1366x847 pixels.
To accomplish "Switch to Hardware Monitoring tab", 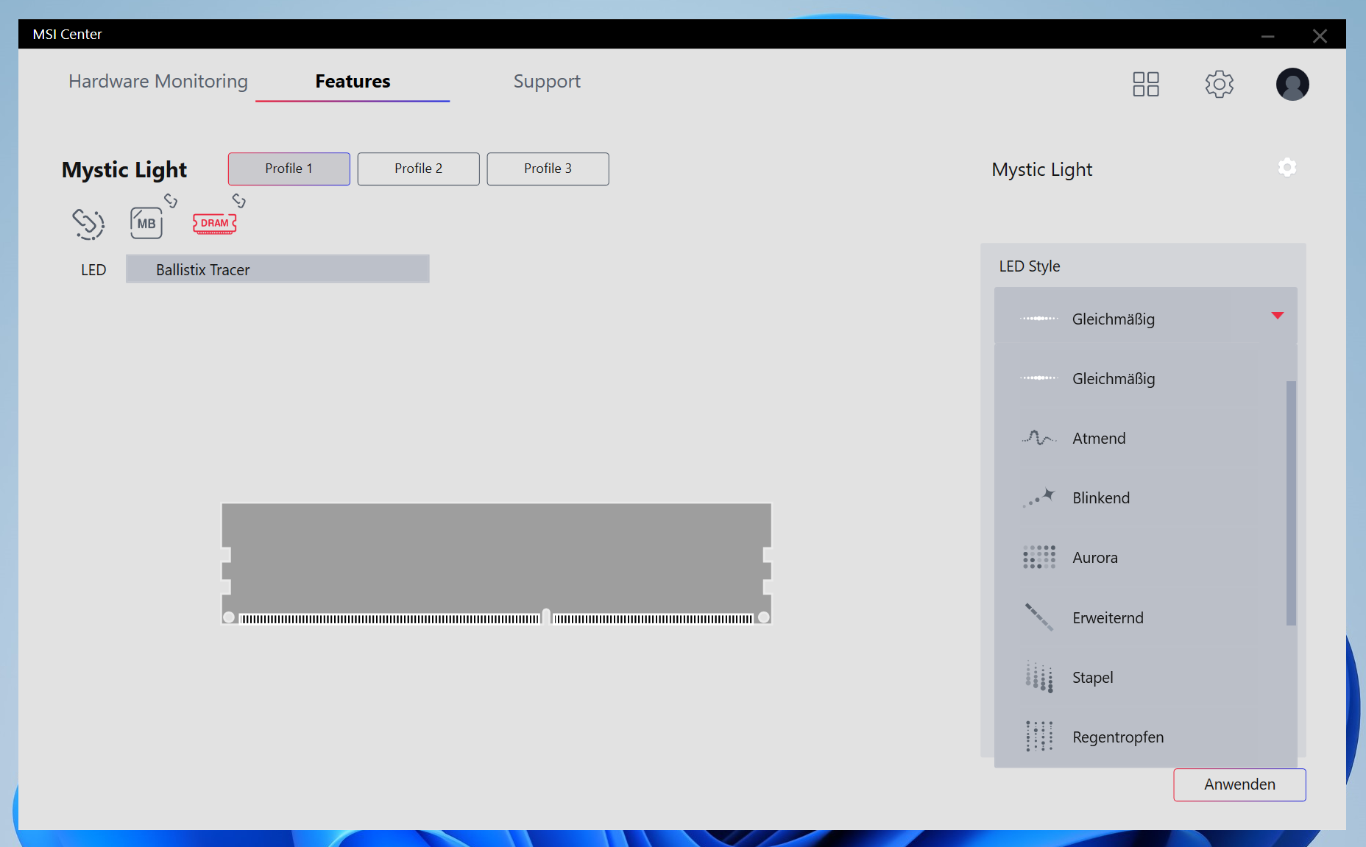I will pos(158,81).
